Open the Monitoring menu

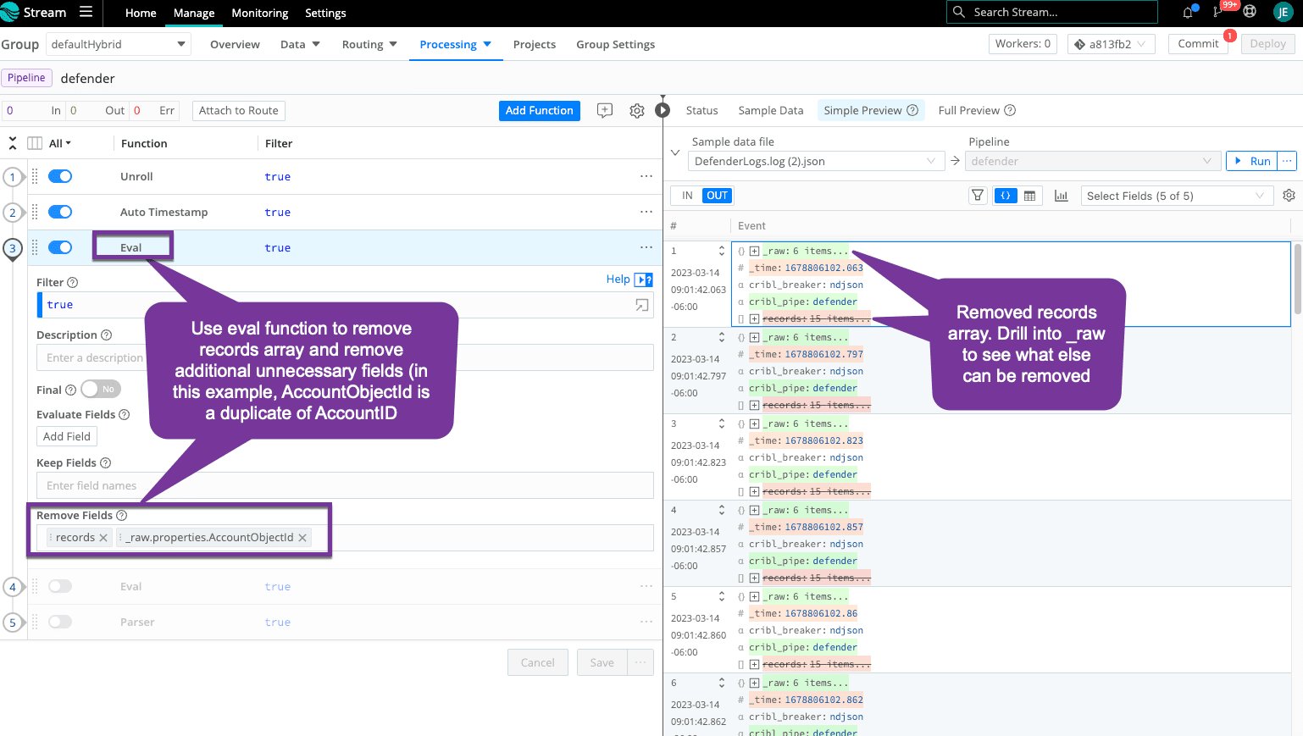(259, 13)
